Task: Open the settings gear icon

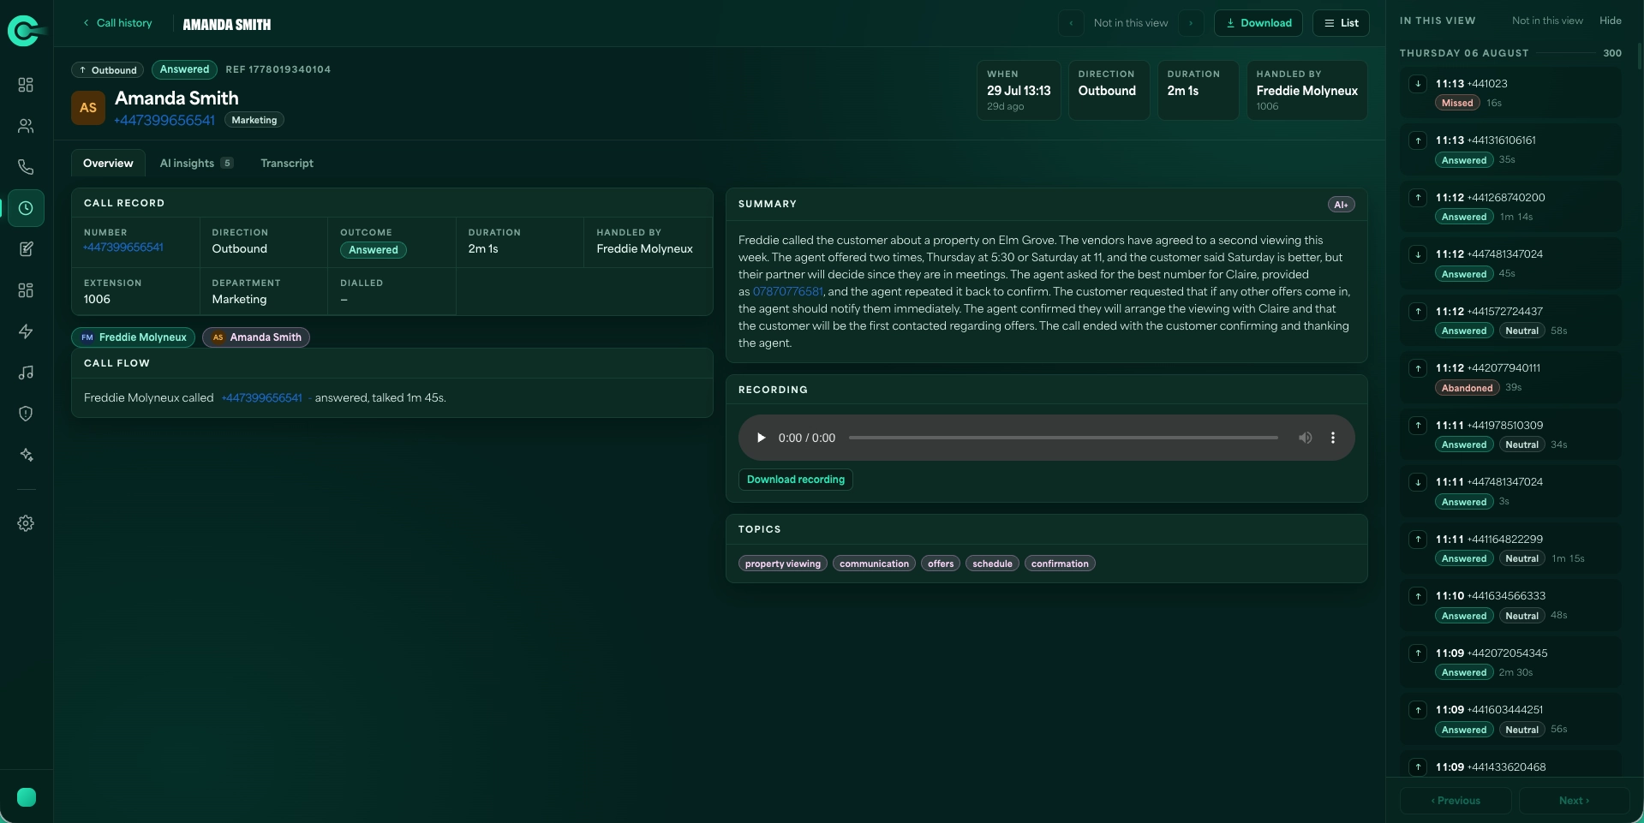Action: [x=26, y=523]
